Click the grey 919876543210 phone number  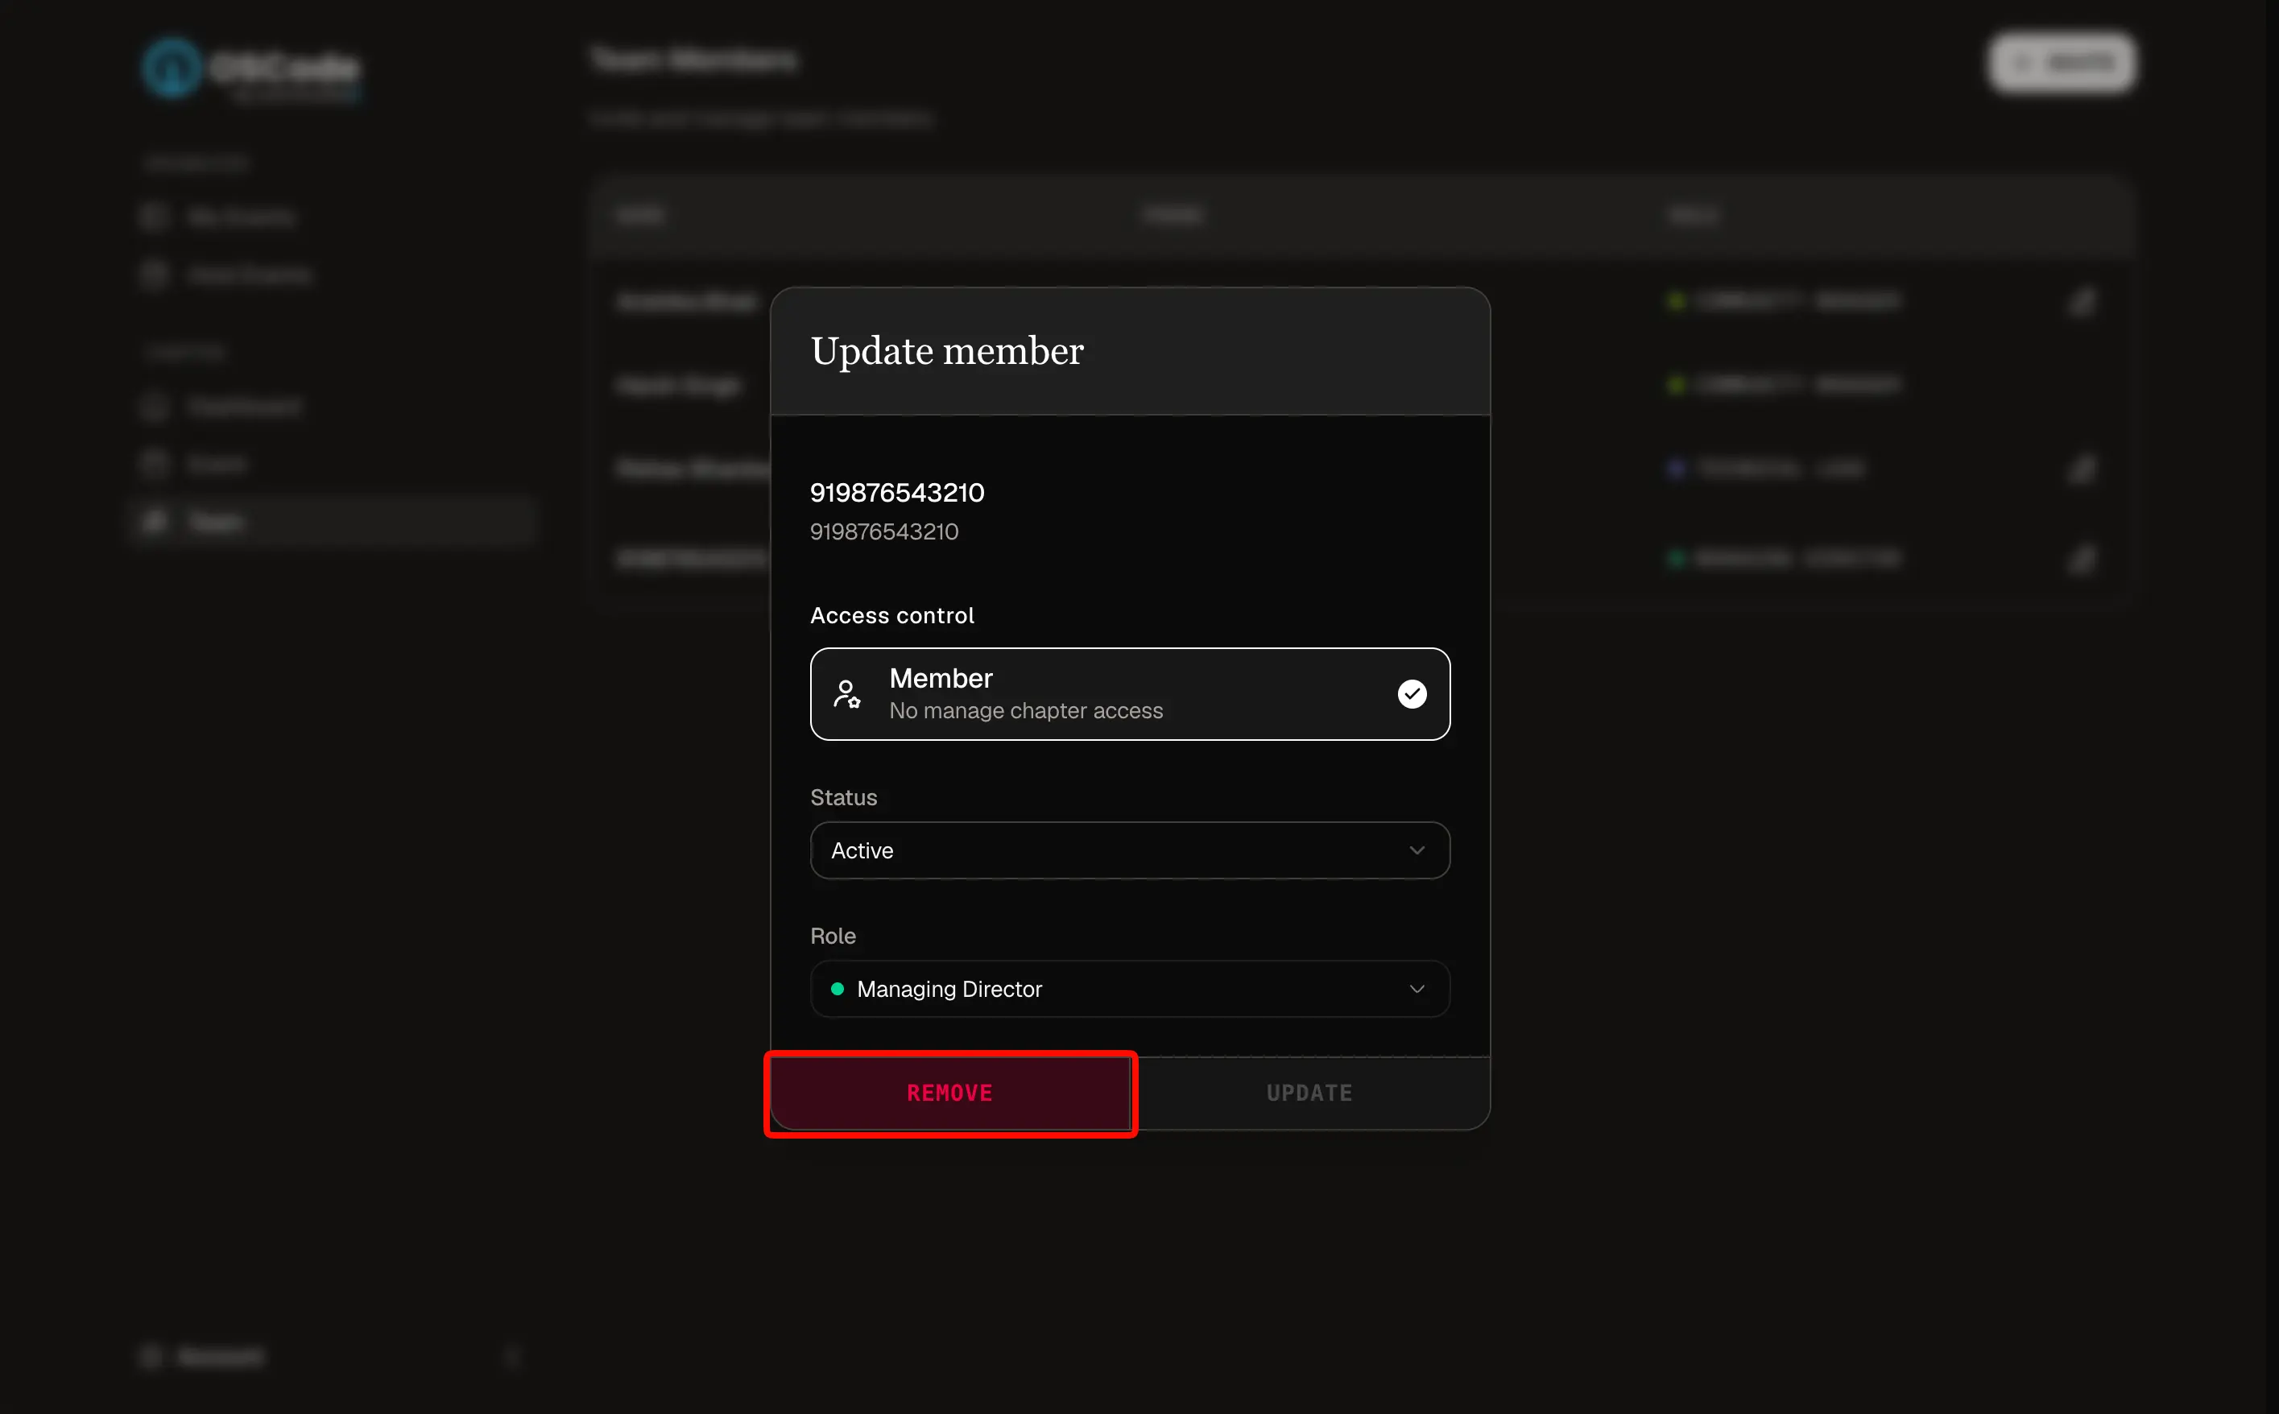coord(883,532)
